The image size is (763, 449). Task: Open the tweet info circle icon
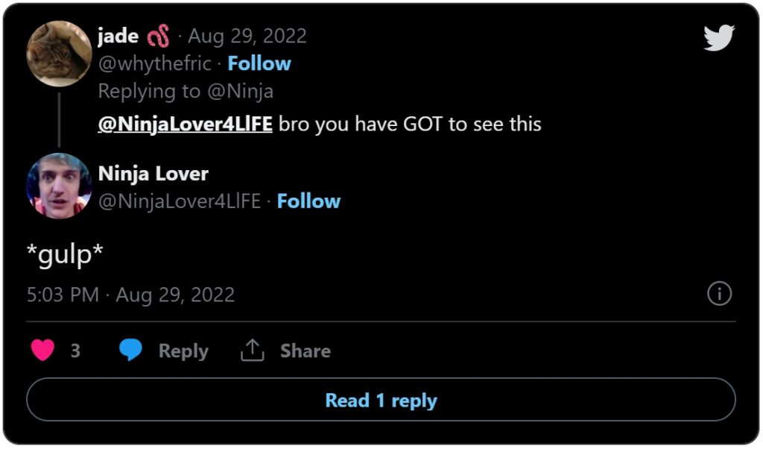coord(718,294)
